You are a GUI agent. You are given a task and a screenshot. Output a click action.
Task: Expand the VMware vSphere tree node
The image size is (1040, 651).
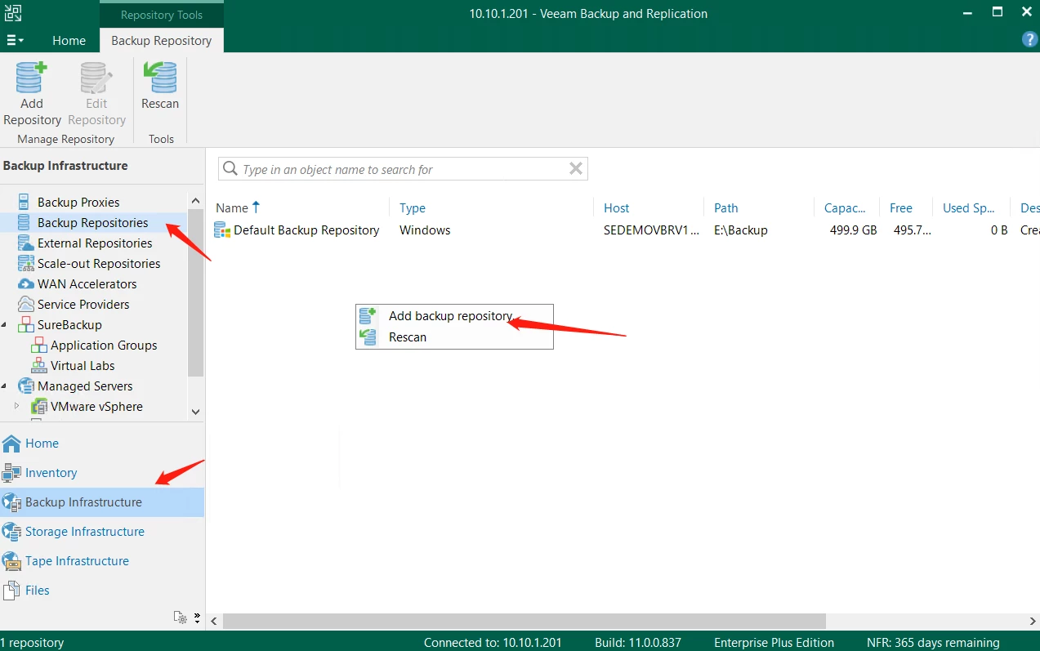tap(16, 406)
